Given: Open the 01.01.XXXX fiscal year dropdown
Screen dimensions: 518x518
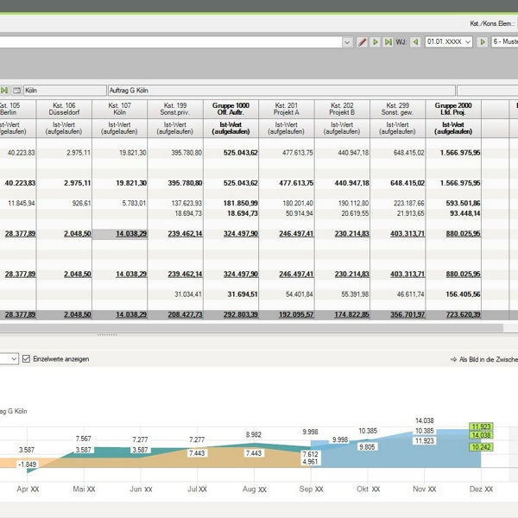Looking at the screenshot, I should [x=469, y=41].
